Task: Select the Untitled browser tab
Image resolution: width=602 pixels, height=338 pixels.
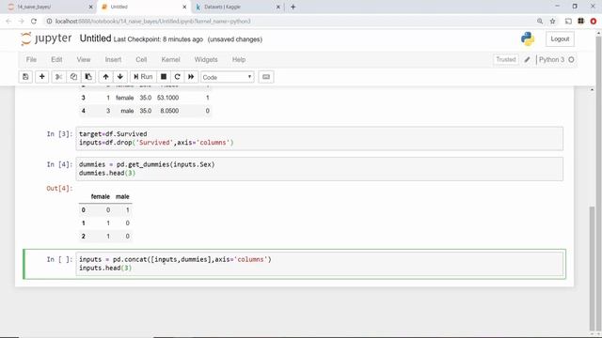Action: [x=144, y=7]
